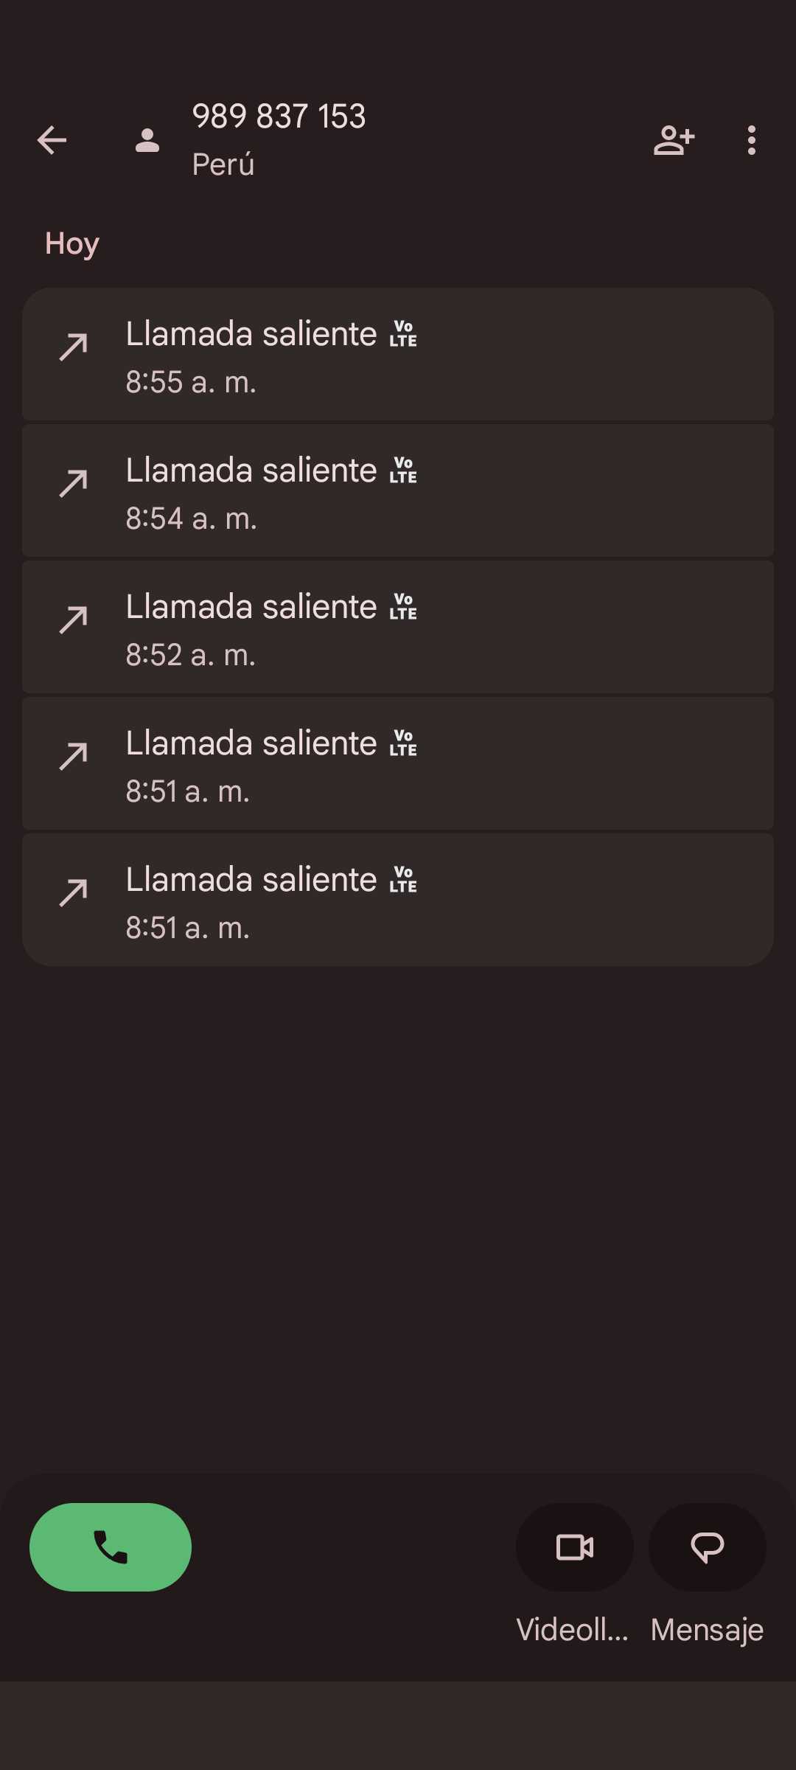This screenshot has width=796, height=1770.
Task: Tap the VoLTE icon on 8:54 call
Action: pos(403,471)
